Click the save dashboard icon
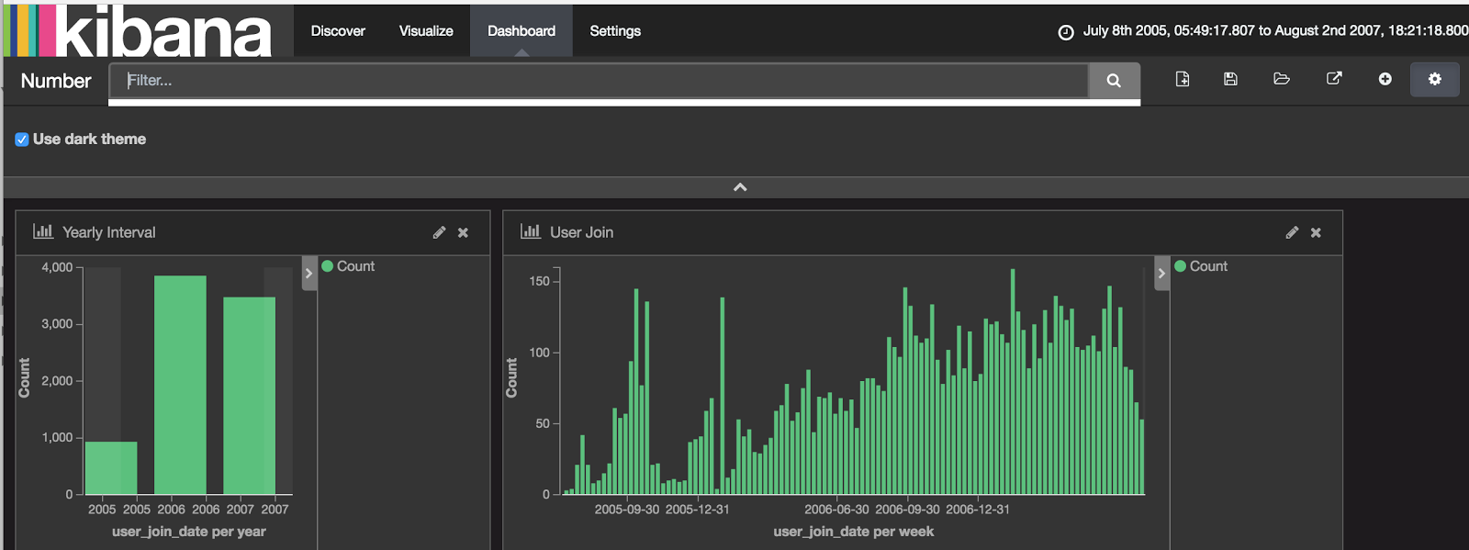Screen dimensions: 1469x550 [1231, 80]
